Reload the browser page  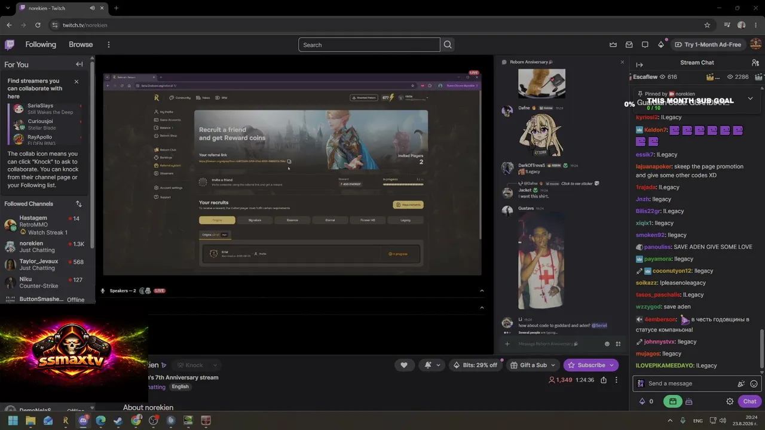38,25
